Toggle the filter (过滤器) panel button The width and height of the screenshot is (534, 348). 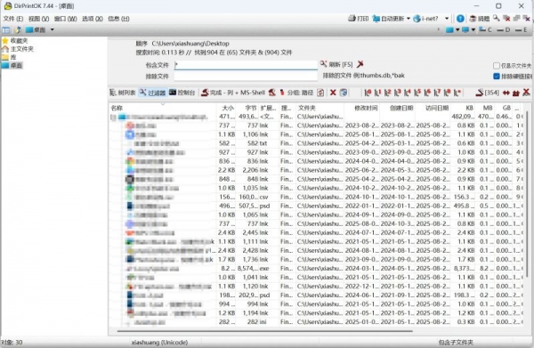tap(152, 93)
